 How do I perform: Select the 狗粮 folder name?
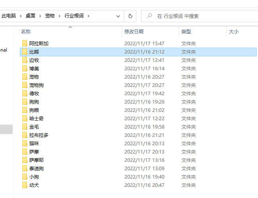pos(34,110)
